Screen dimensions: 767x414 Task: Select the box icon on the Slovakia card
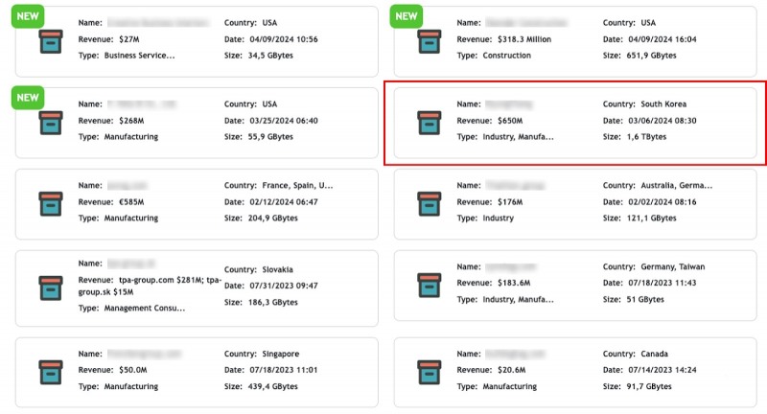[x=50, y=285]
